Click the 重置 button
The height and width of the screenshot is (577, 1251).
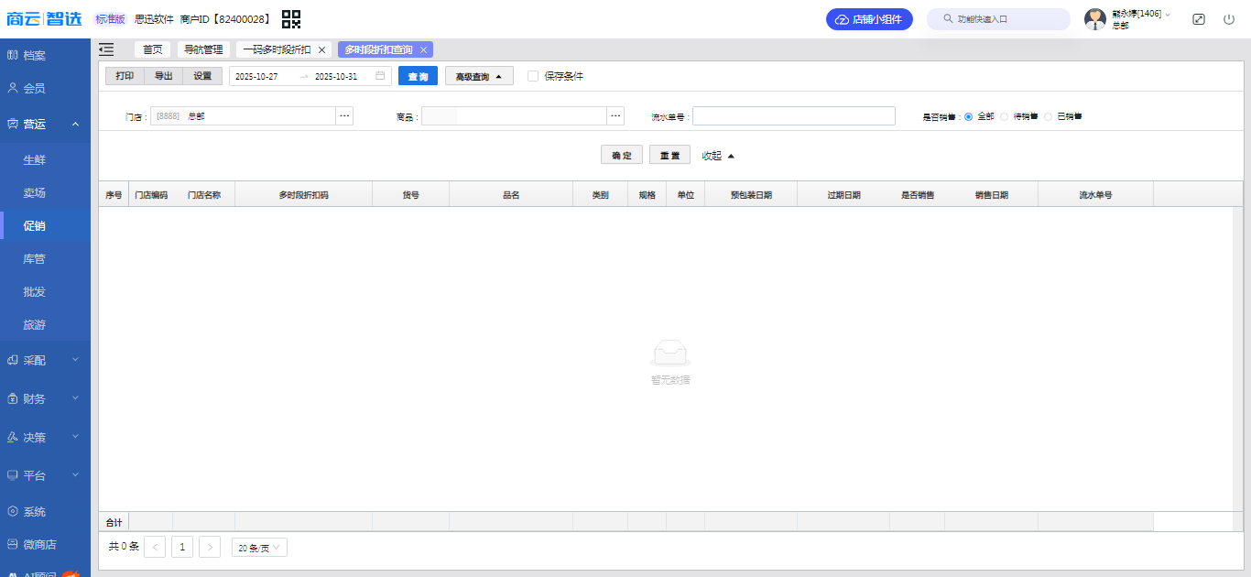tap(669, 156)
